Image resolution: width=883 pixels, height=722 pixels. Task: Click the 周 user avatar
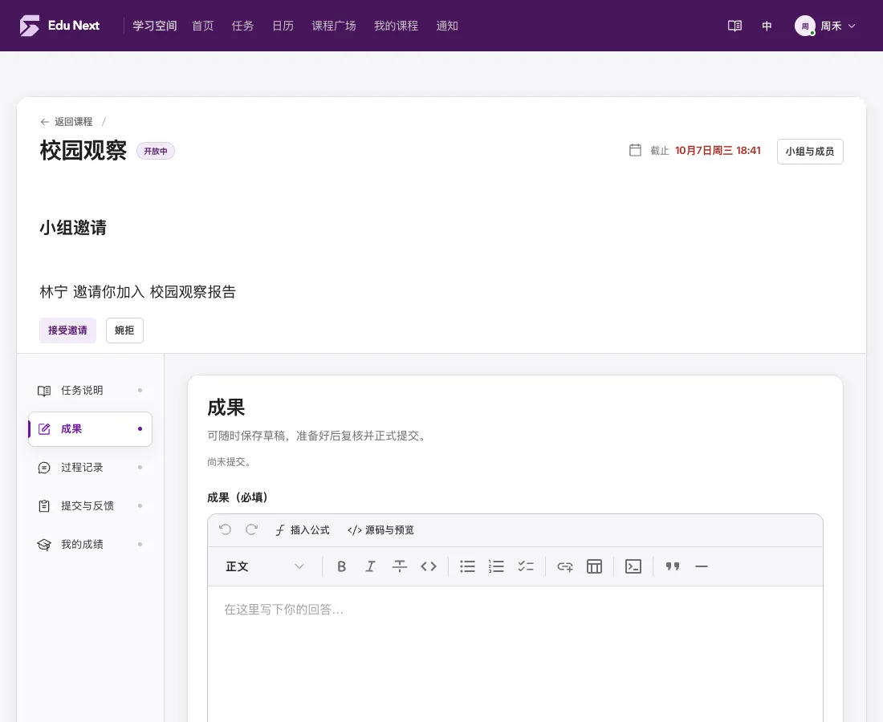[804, 26]
